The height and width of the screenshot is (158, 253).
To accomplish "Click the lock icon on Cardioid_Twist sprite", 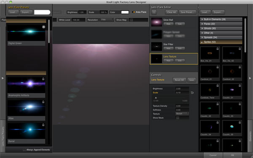I will pyautogui.click(x=218, y=86).
